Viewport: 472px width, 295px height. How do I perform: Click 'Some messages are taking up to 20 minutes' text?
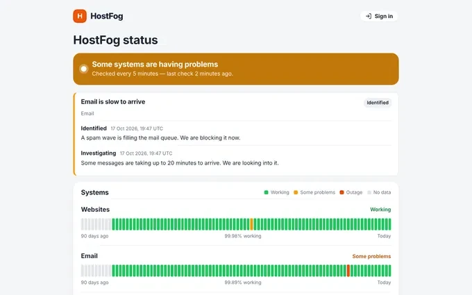(x=180, y=163)
